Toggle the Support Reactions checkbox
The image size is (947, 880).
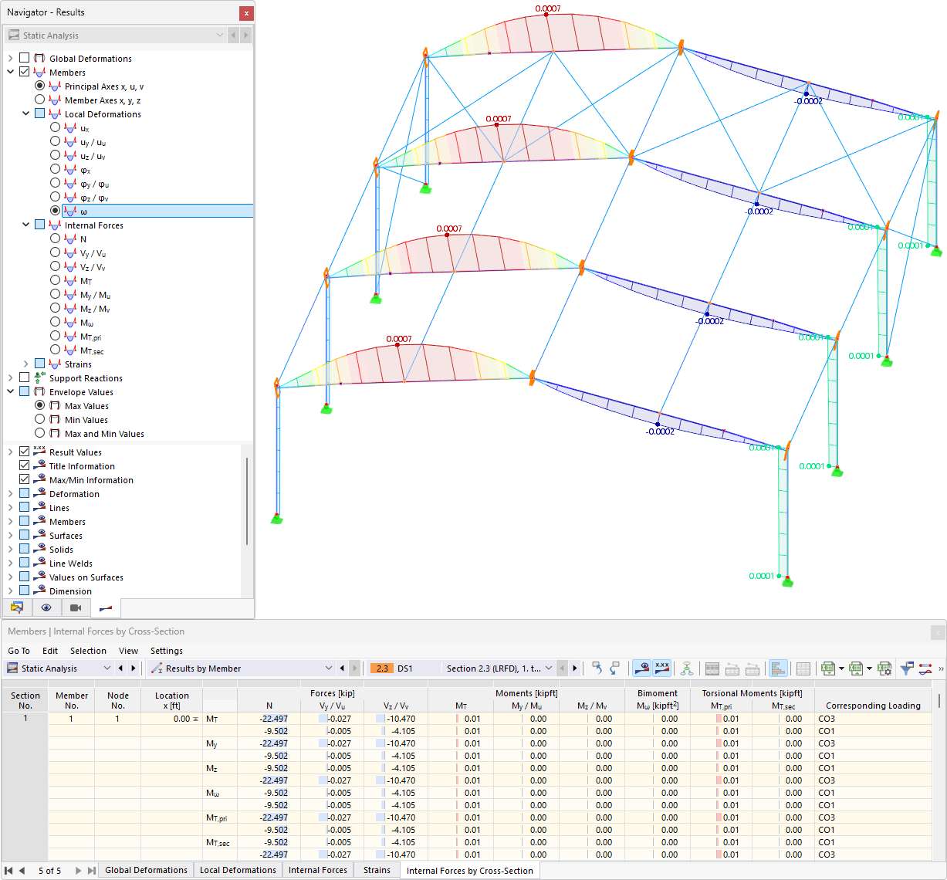(x=25, y=377)
